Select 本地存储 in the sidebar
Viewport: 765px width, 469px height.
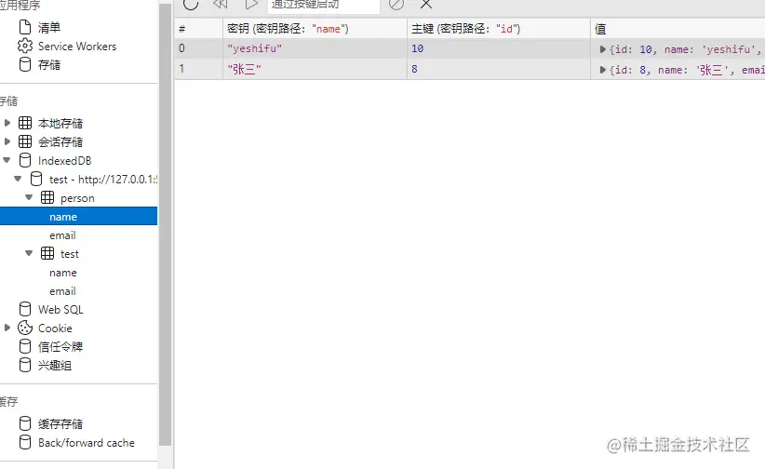[x=60, y=123]
